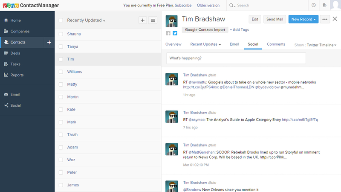Select the Mark checkbox
This screenshot has height=192, width=341.
[61, 122]
